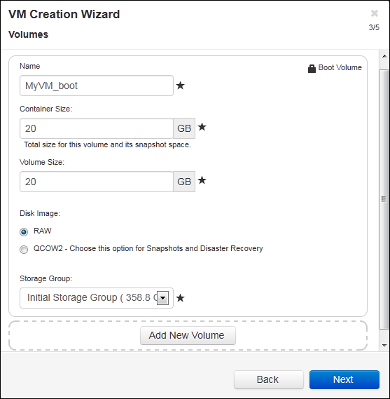The height and width of the screenshot is (399, 390).
Task: Click the required star next to Name
Action: (x=181, y=86)
